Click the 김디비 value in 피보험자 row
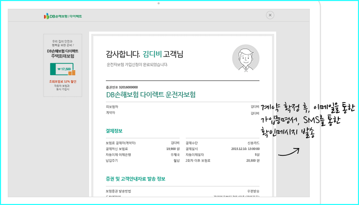This screenshot has width=359, height=205. pyautogui.click(x=255, y=107)
